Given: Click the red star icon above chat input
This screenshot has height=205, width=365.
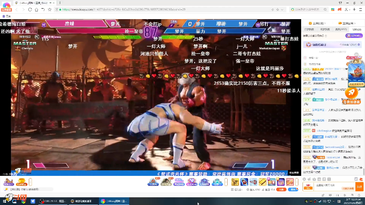Looking at the screenshot, I should point(361,179).
